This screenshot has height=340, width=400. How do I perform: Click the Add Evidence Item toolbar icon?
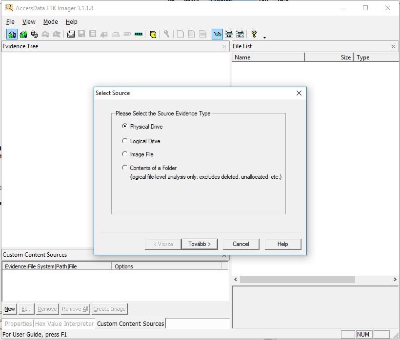click(x=12, y=34)
